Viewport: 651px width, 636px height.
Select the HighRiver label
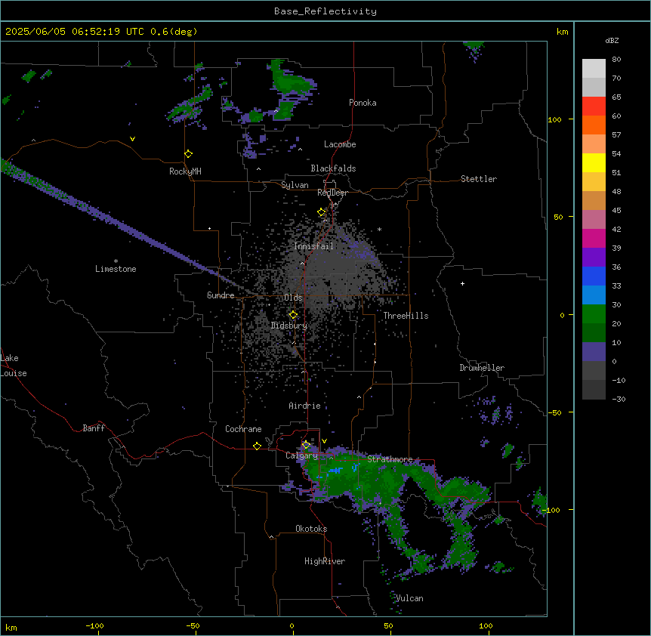pyautogui.click(x=325, y=561)
